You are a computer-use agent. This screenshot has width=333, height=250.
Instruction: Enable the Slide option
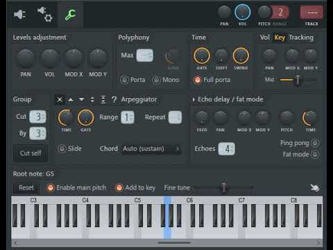click(x=62, y=149)
